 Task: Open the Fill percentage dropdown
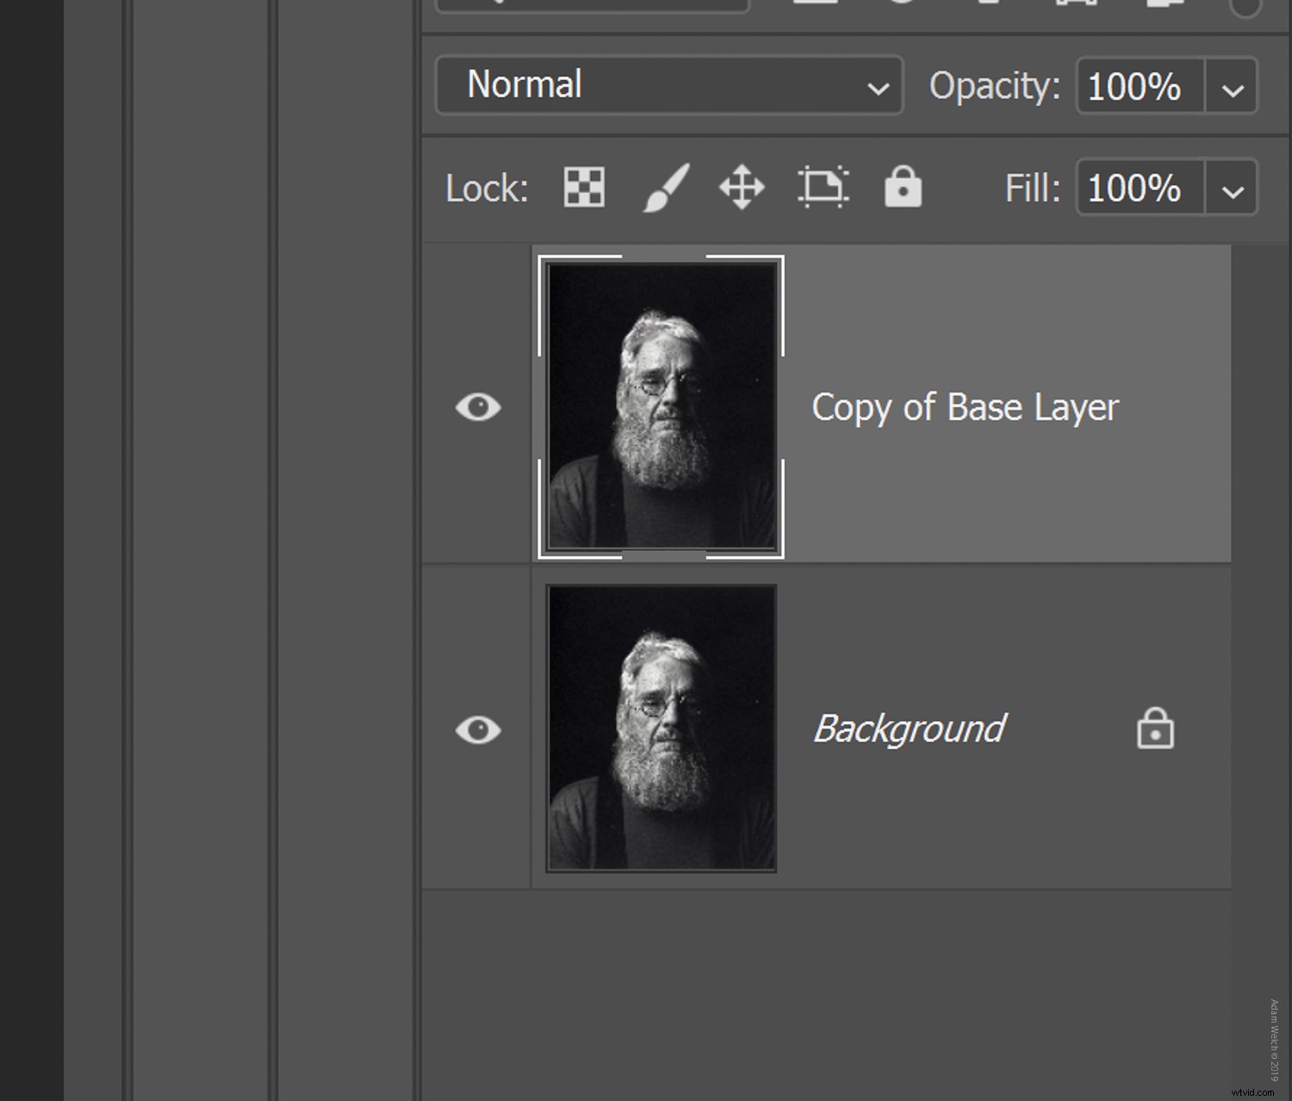pyautogui.click(x=1232, y=189)
